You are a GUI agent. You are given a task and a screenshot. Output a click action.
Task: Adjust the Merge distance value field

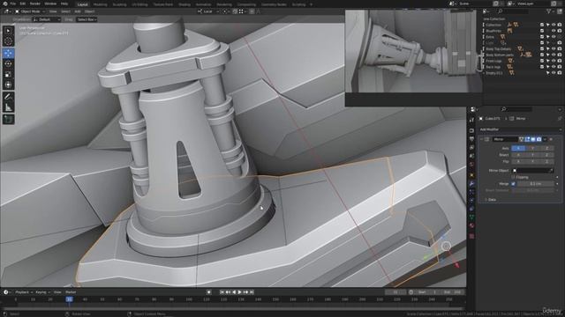pyautogui.click(x=536, y=184)
